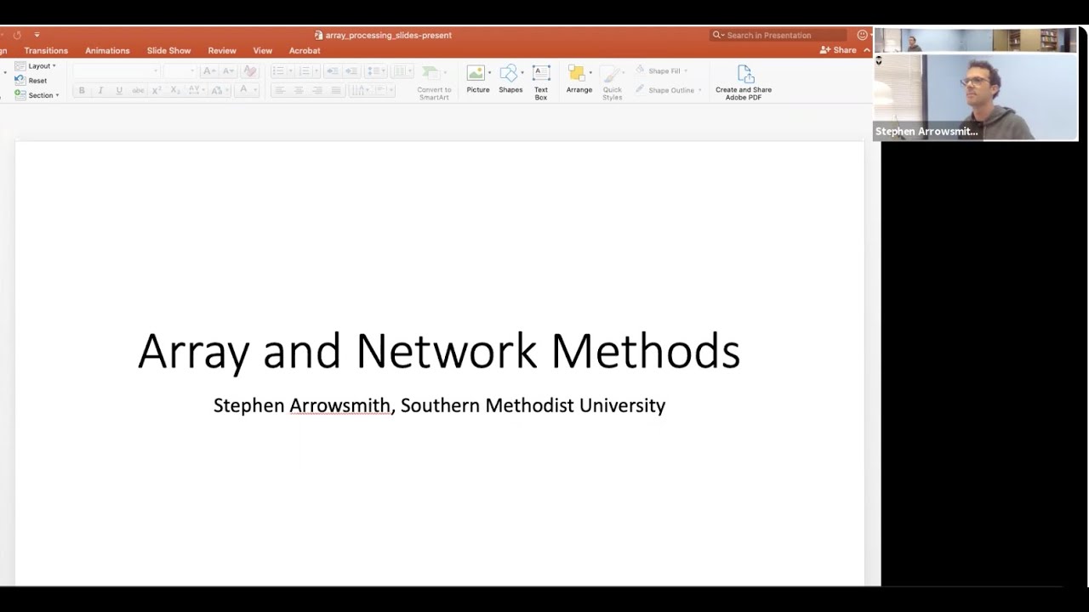Click the smiley feedback icon

tap(862, 35)
